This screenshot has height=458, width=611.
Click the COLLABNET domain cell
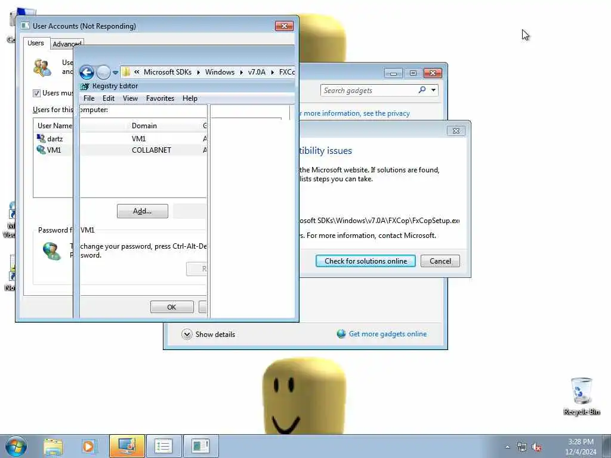tap(152, 150)
